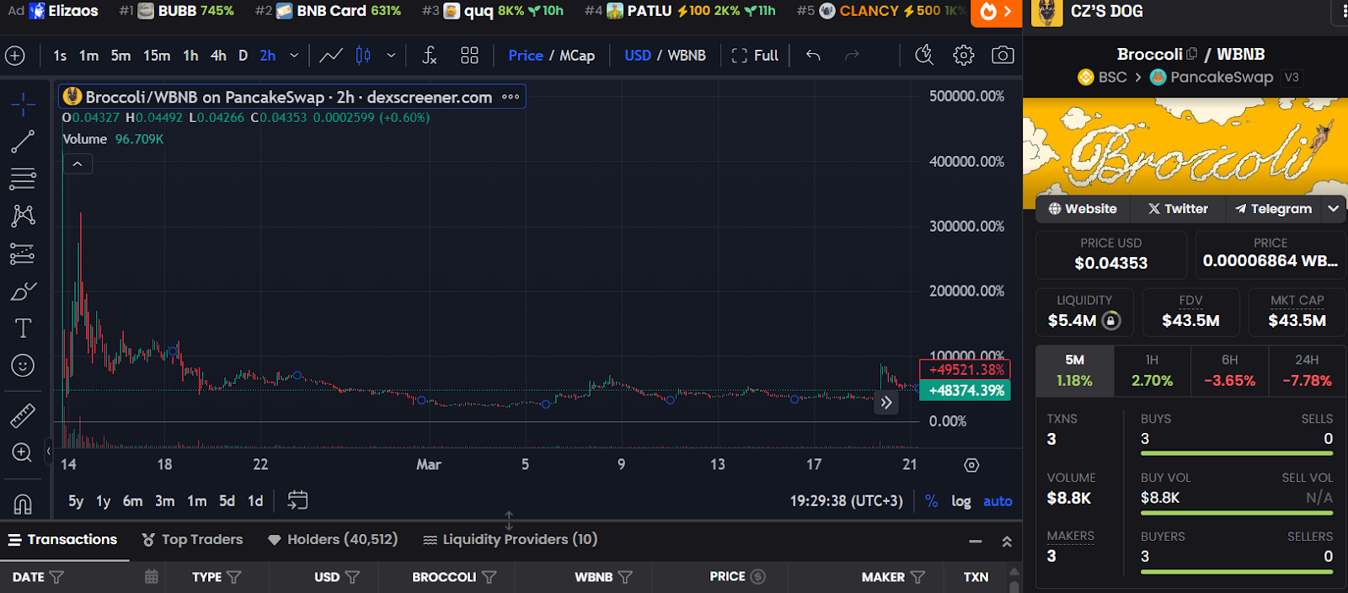Image resolution: width=1348 pixels, height=593 pixels.
Task: Open the trending BUBB token
Action: (x=176, y=11)
